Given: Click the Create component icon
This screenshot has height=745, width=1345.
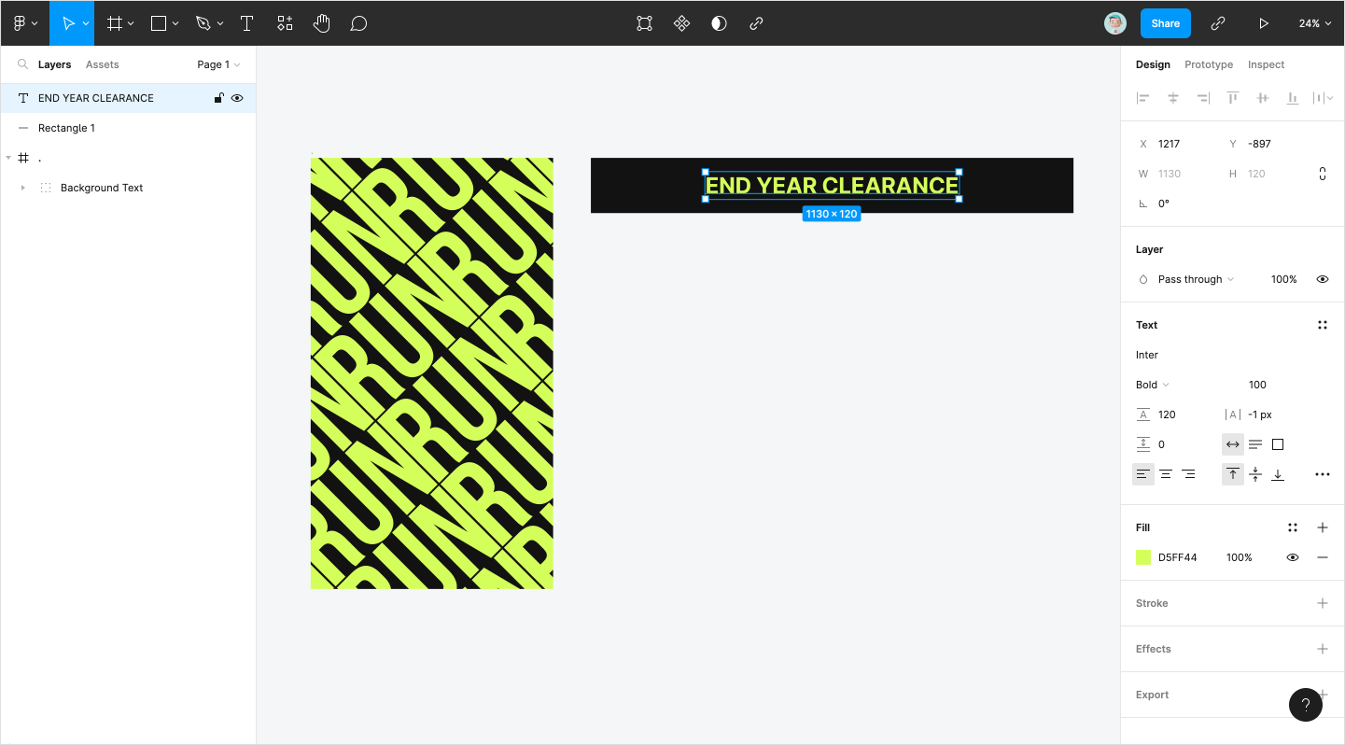Looking at the screenshot, I should click(681, 23).
